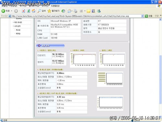Open the Search (검색) magnifier tool
Viewport: 162px width, 122px height.
(41, 11)
